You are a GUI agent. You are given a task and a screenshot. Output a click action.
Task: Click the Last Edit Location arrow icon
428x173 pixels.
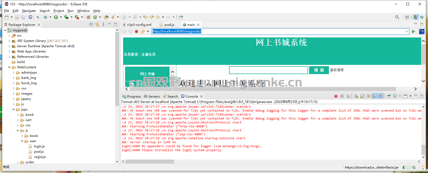[145, 17]
